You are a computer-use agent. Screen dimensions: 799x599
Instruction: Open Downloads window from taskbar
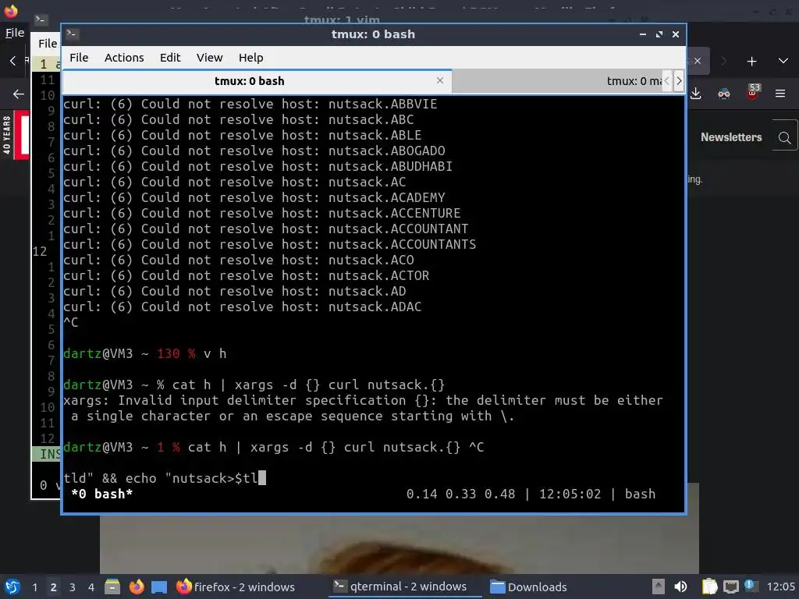[x=529, y=587]
